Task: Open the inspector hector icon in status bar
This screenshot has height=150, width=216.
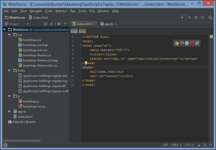Action: [x=205, y=145]
